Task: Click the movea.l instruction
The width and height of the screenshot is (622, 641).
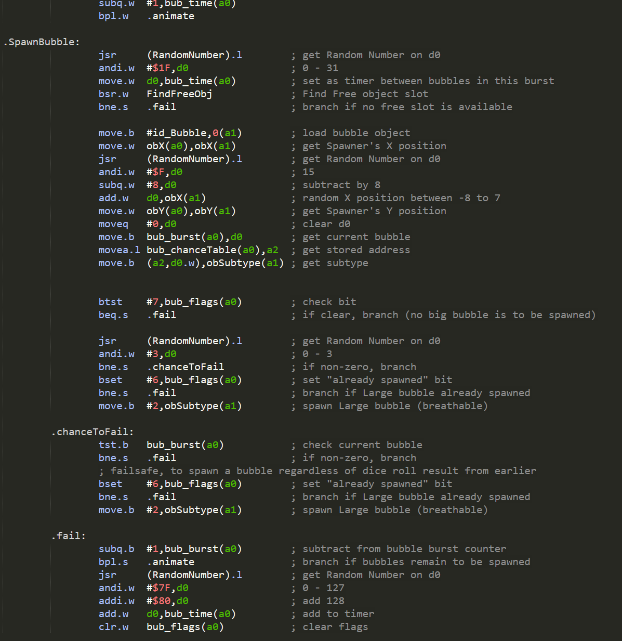Action: pyautogui.click(x=119, y=250)
